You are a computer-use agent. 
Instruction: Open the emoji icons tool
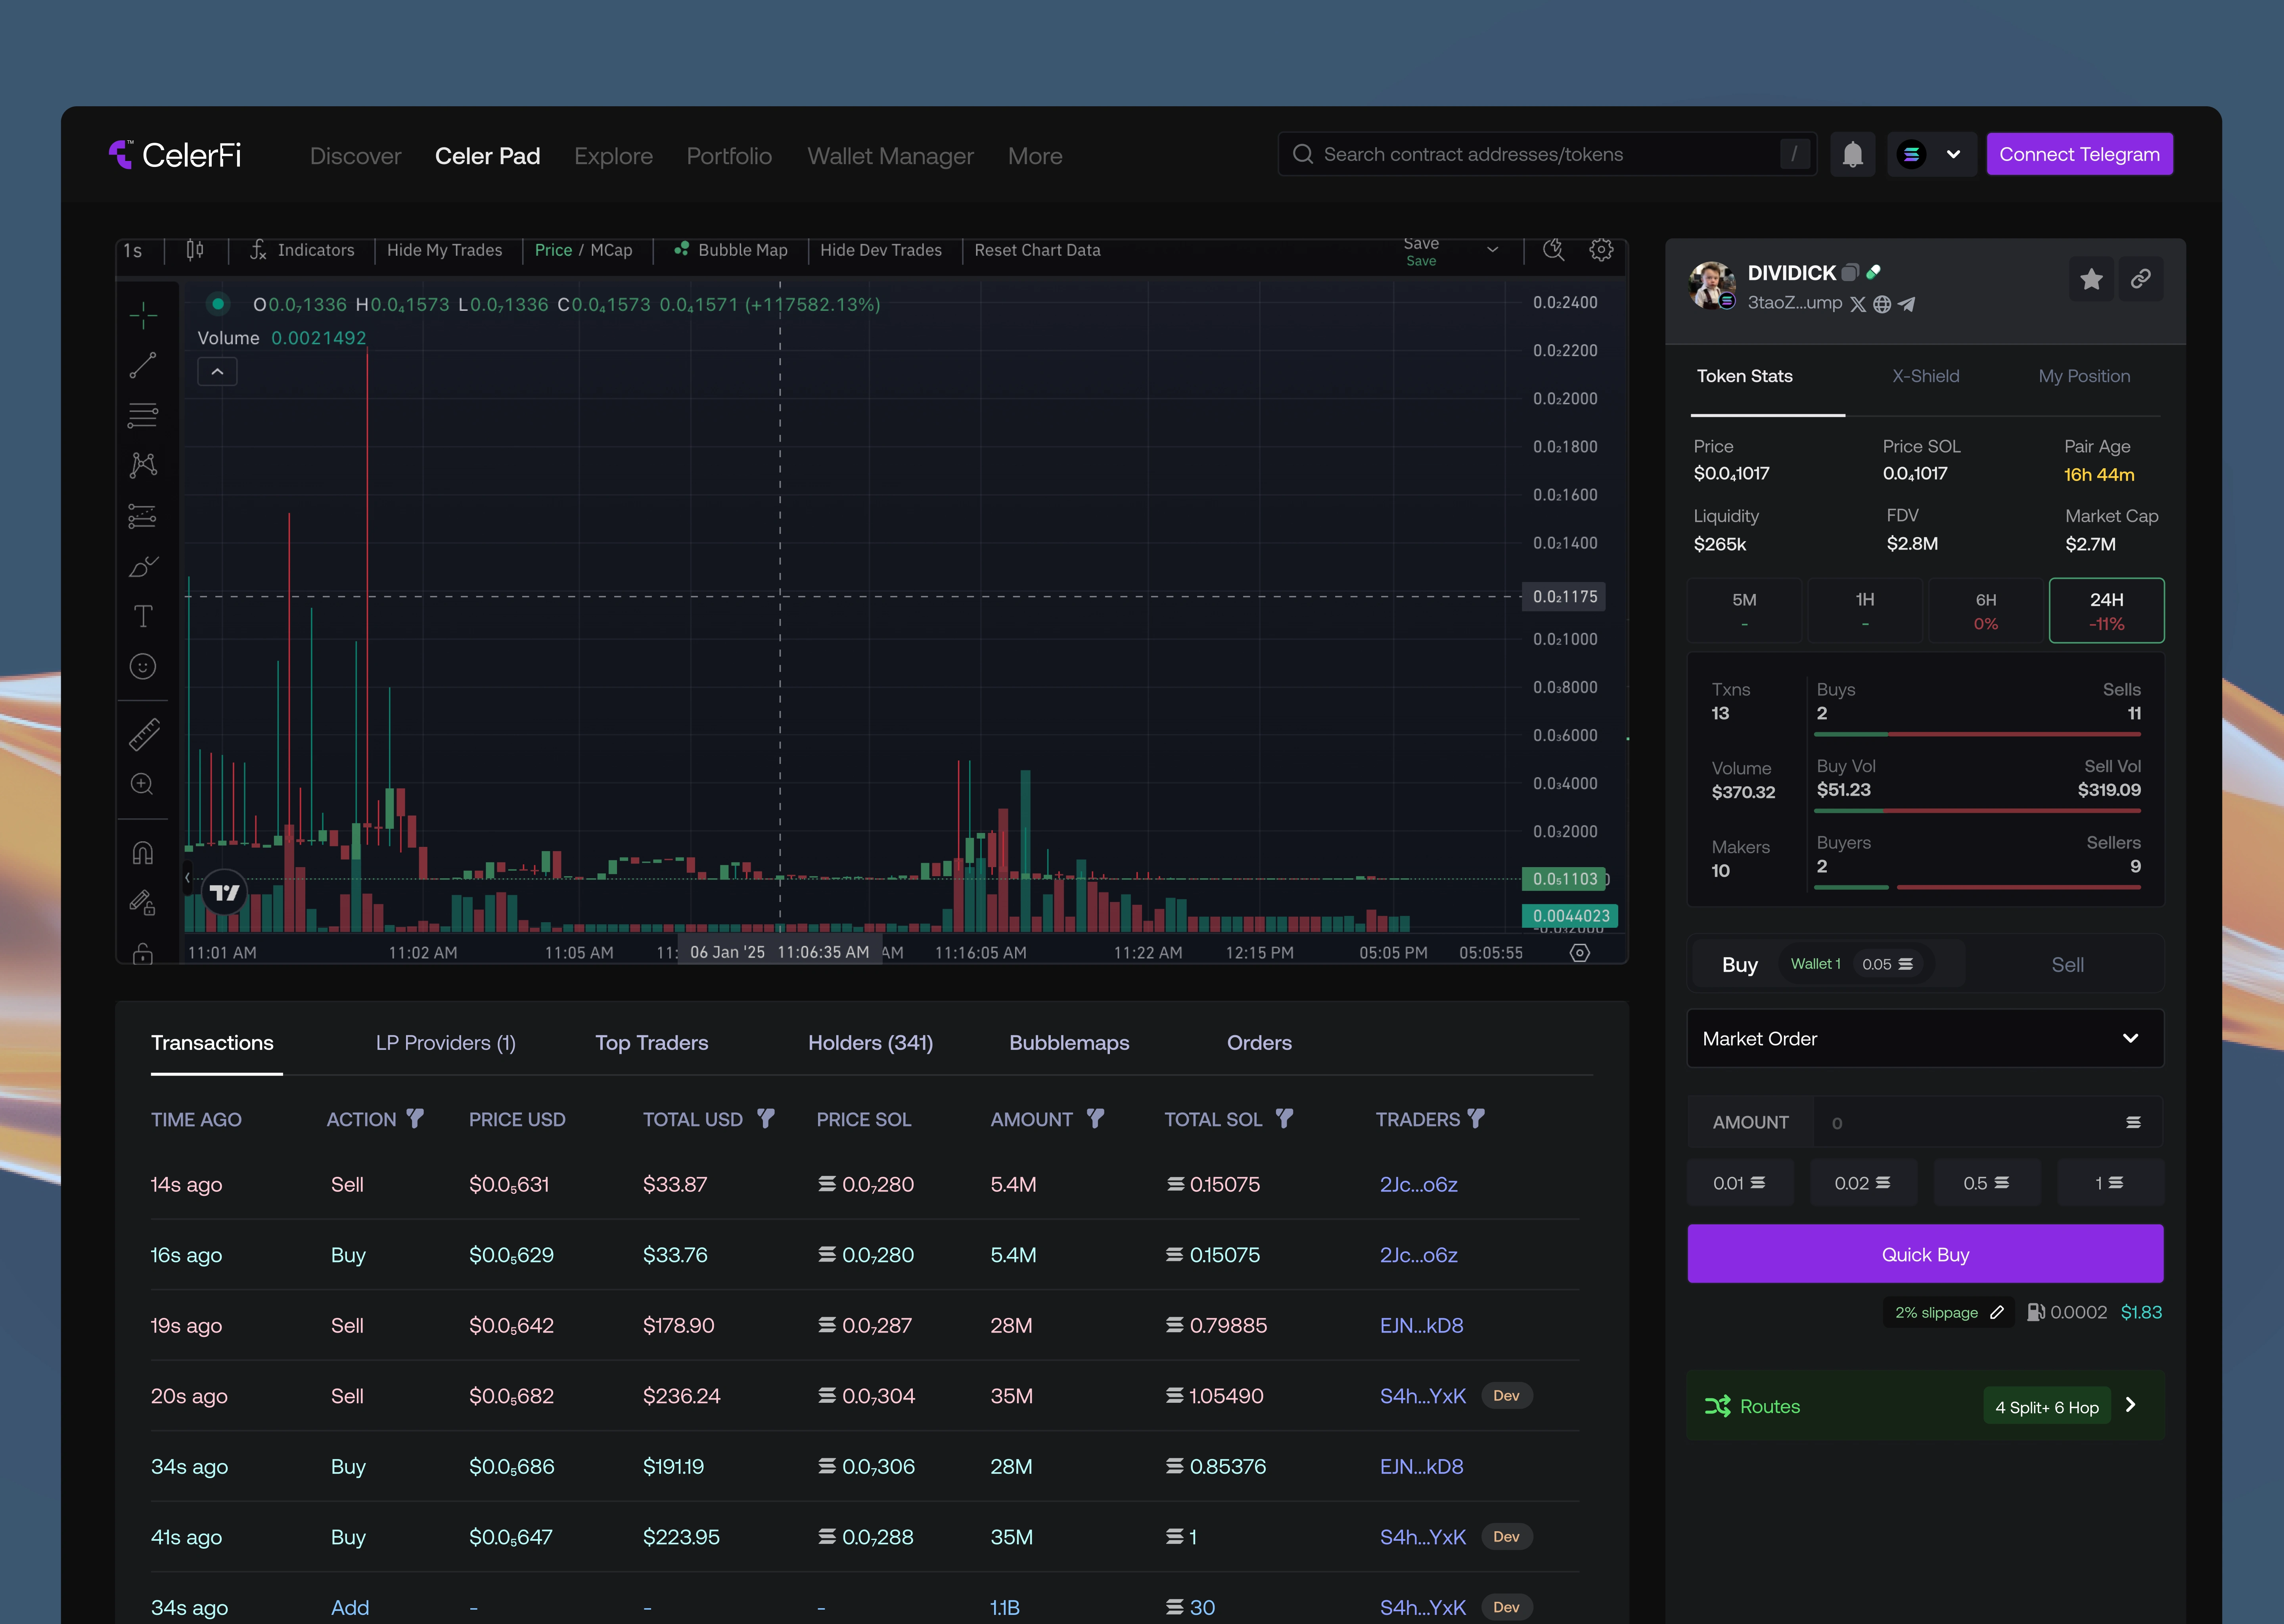pos(143,667)
